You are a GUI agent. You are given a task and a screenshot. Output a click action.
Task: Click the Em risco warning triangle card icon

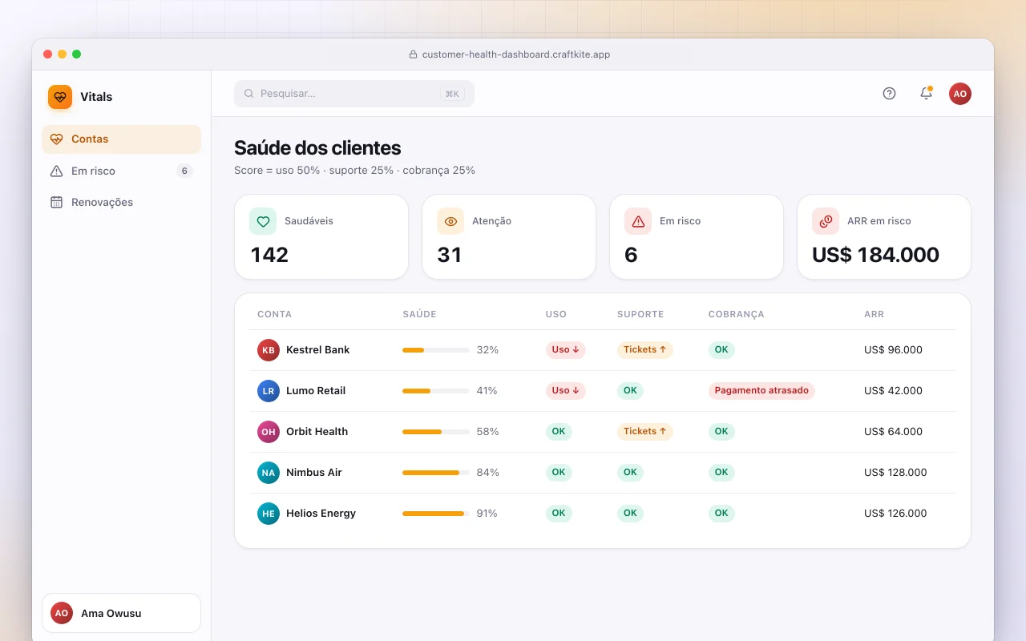638,221
